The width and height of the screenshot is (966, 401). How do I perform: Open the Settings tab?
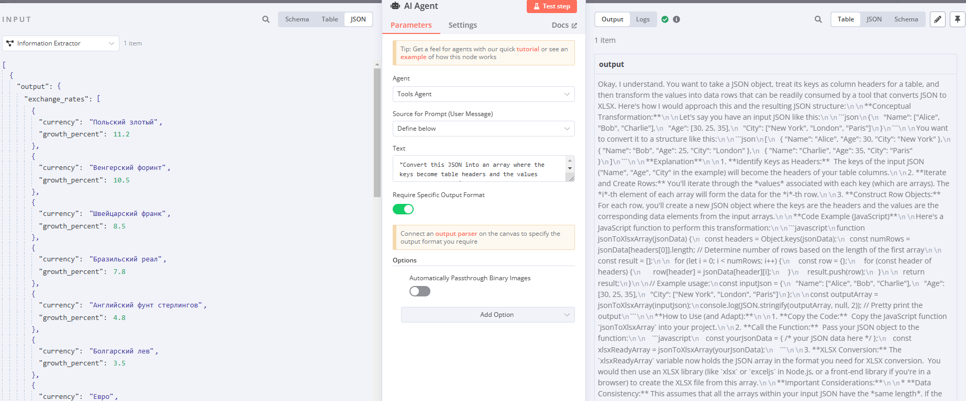pos(463,25)
